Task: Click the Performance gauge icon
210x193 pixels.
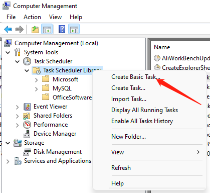Action: tap(27, 125)
